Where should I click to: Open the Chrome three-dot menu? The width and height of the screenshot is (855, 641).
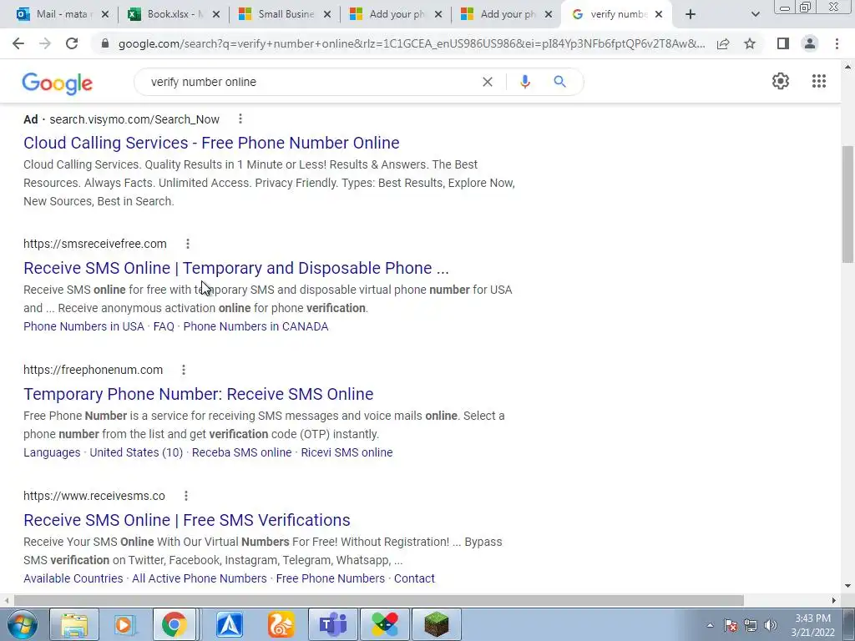837,43
